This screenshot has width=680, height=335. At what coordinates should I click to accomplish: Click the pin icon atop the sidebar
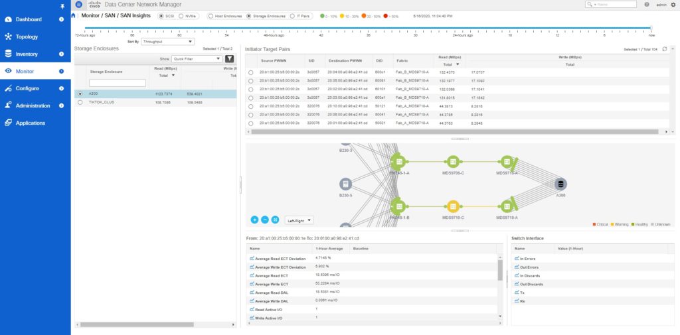click(62, 7)
